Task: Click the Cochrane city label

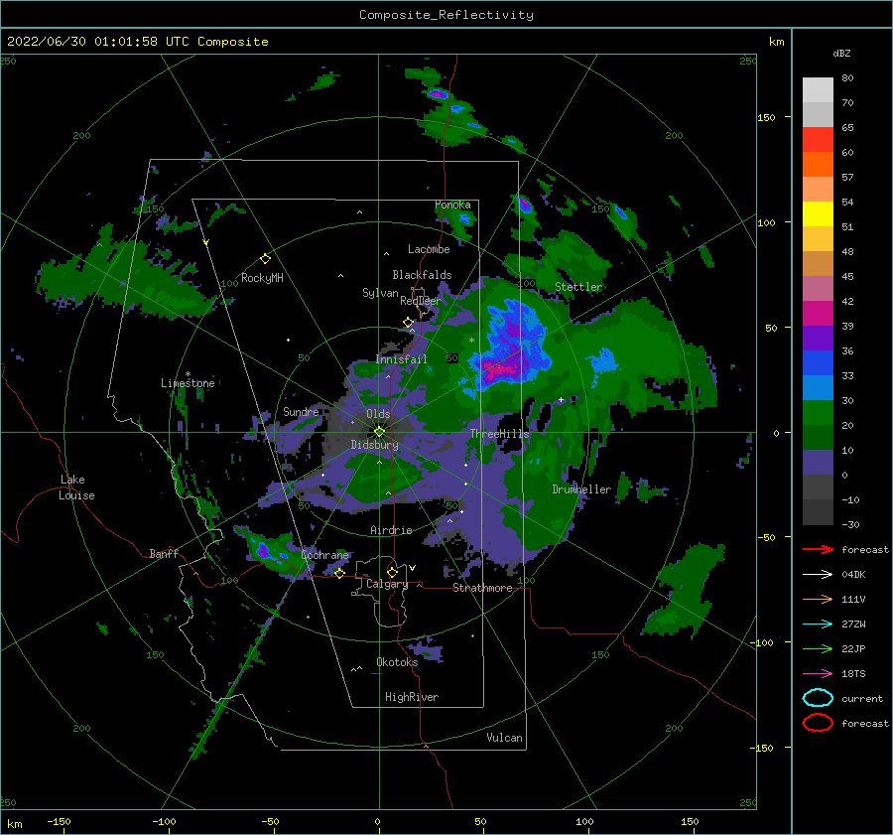Action: 324,555
